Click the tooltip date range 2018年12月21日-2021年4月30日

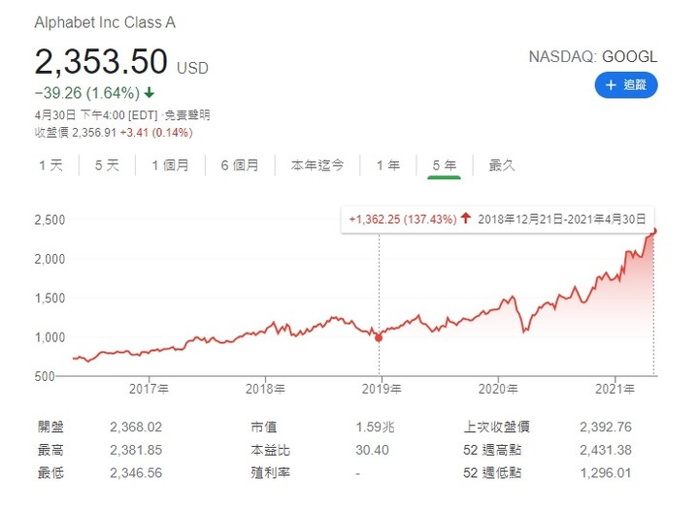tap(562, 219)
